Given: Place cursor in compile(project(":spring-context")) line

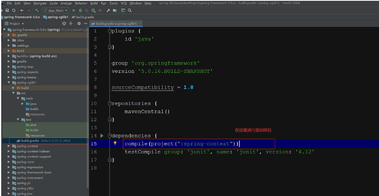Looking at the screenshot, I should click(182, 144).
